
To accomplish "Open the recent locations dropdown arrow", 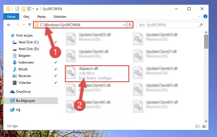I will pos(24,25).
